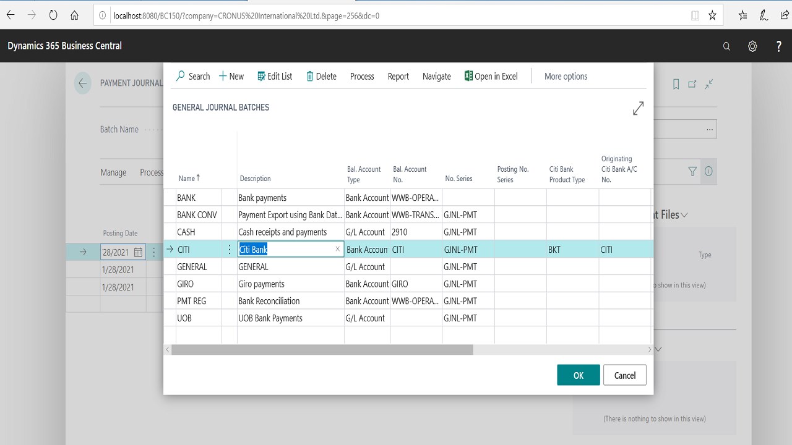
Task: Open Payment Journal in new window icon
Action: (x=692, y=84)
